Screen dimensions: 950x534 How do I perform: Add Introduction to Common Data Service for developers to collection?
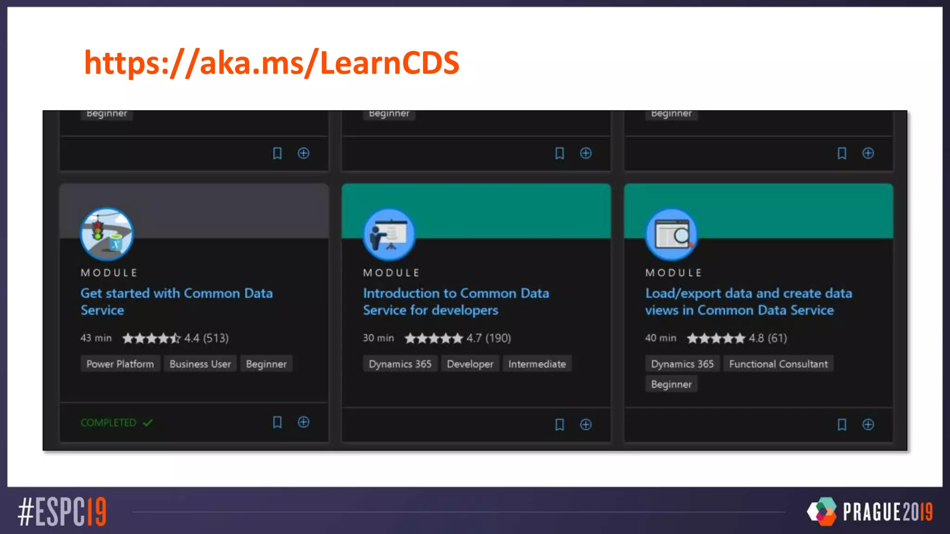coord(586,425)
